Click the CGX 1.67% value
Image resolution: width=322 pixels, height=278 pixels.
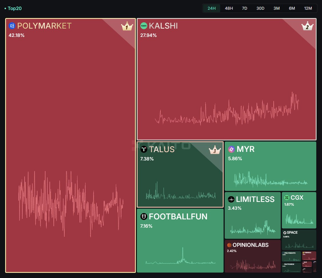pos(289,204)
